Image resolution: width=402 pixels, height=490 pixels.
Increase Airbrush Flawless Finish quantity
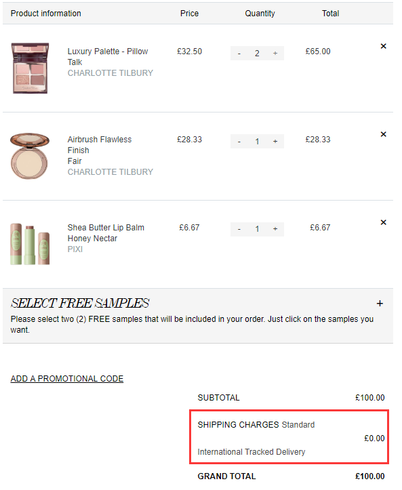275,142
